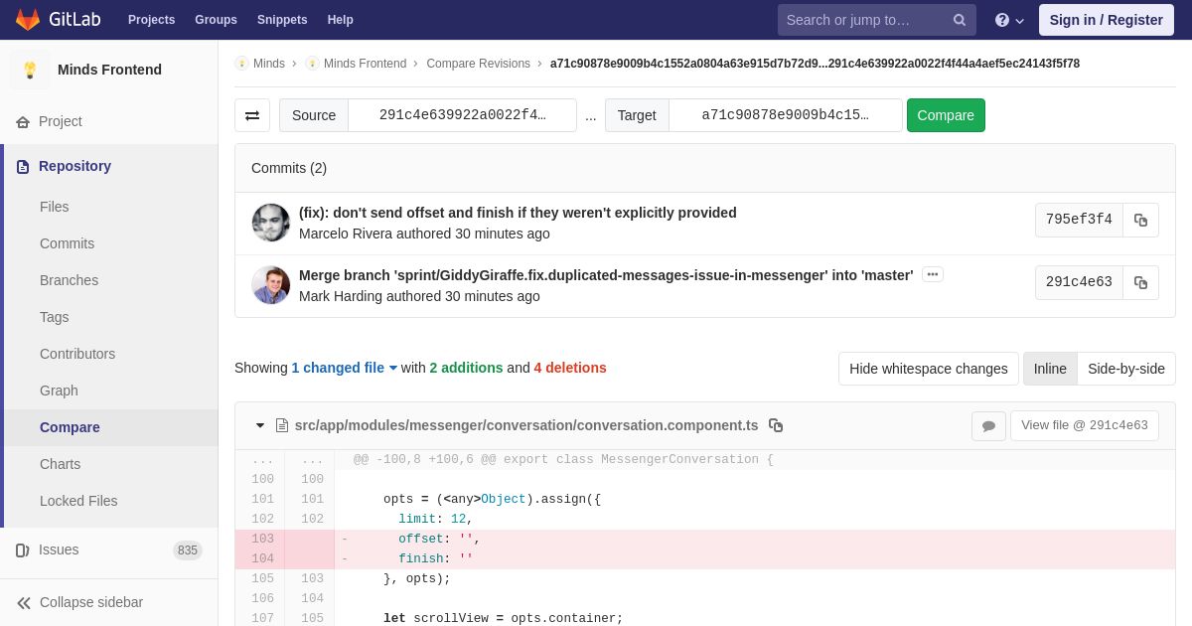Copy commit SHA 795ef3f4
The width and height of the screenshot is (1192, 626).
(1140, 221)
